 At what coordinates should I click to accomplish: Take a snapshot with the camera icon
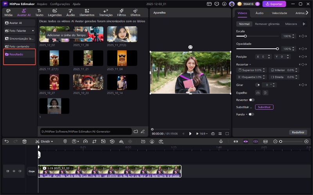213,133
